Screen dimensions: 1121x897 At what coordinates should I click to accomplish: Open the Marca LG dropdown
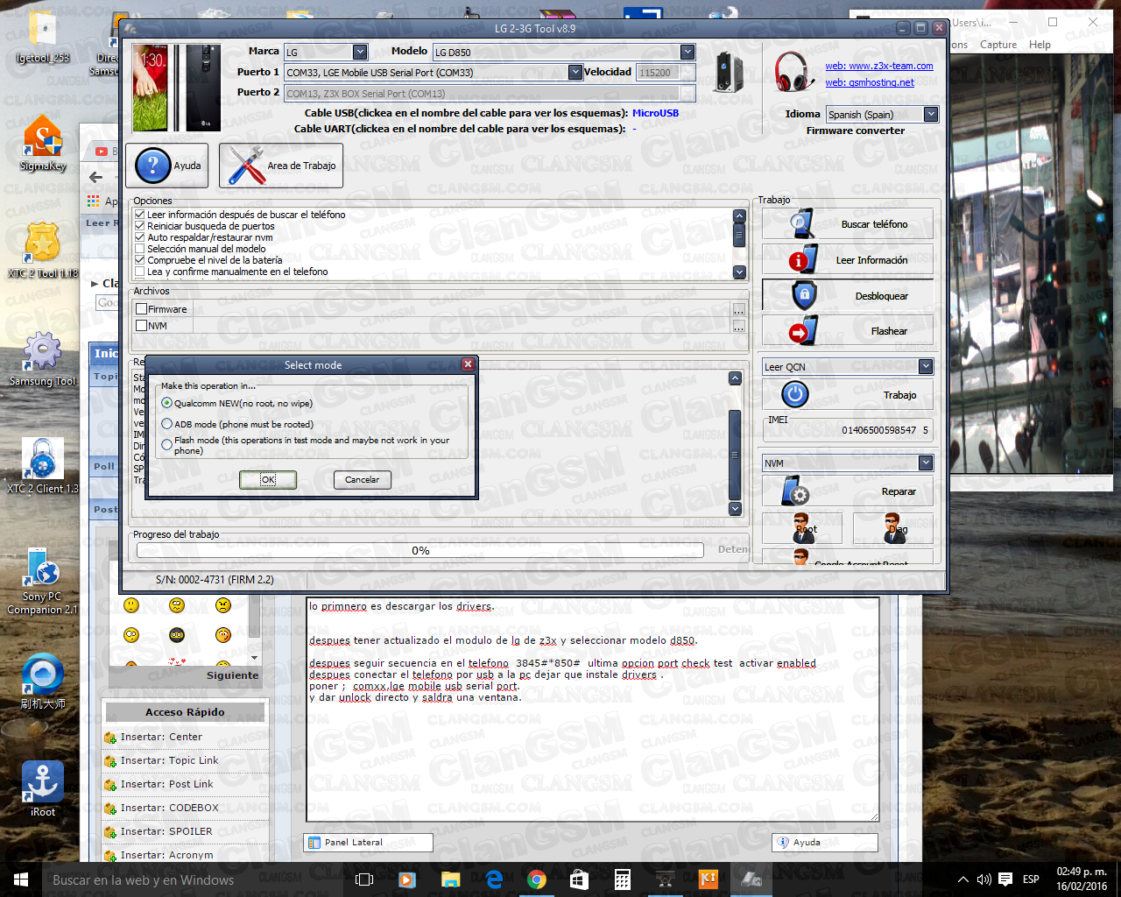[360, 52]
